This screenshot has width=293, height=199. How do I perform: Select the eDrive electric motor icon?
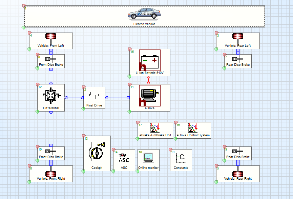(x=150, y=96)
